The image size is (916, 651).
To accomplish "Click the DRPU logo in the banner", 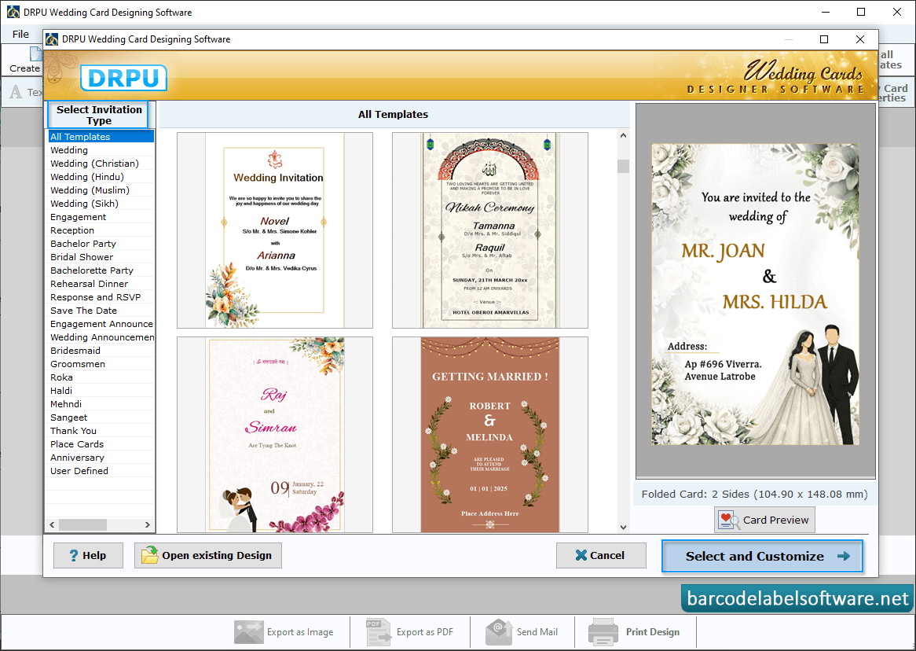I will coord(123,78).
